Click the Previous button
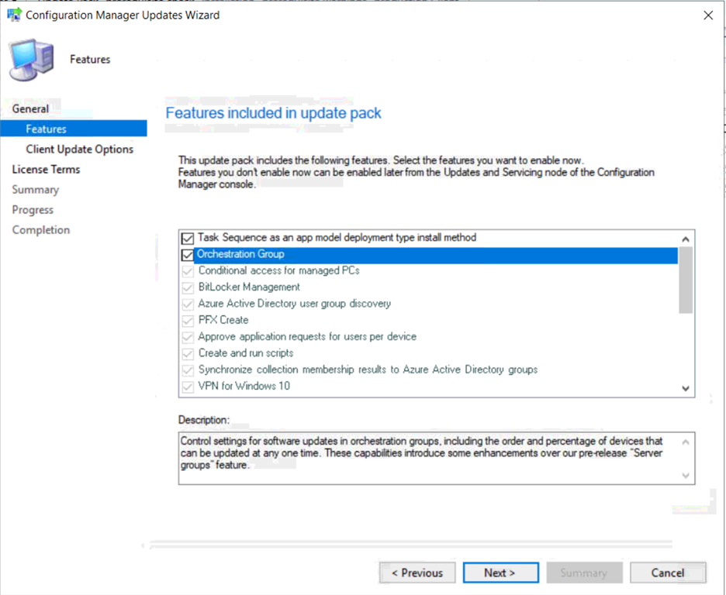The height and width of the screenshot is (595, 726). click(x=417, y=573)
